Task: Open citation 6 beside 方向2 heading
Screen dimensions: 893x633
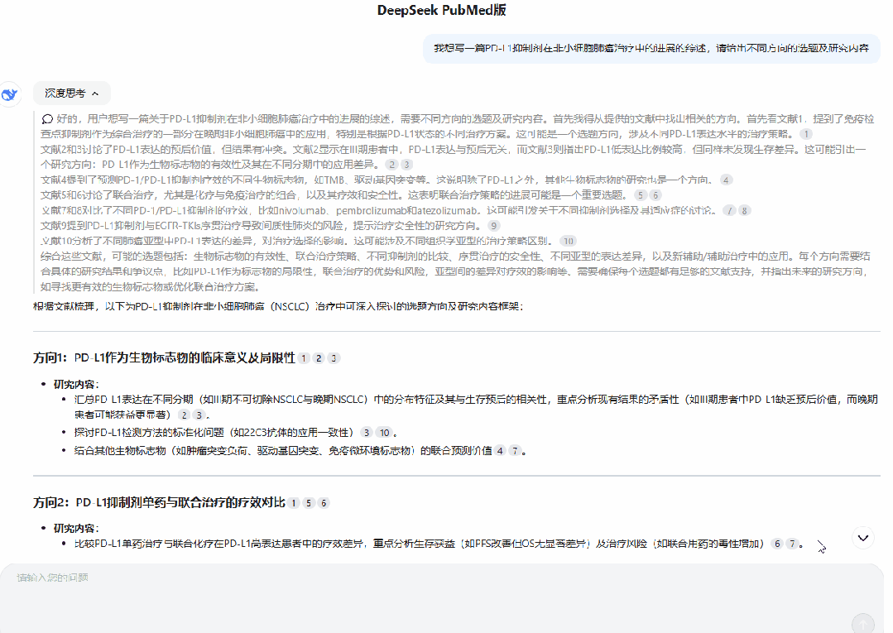Action: (x=324, y=503)
